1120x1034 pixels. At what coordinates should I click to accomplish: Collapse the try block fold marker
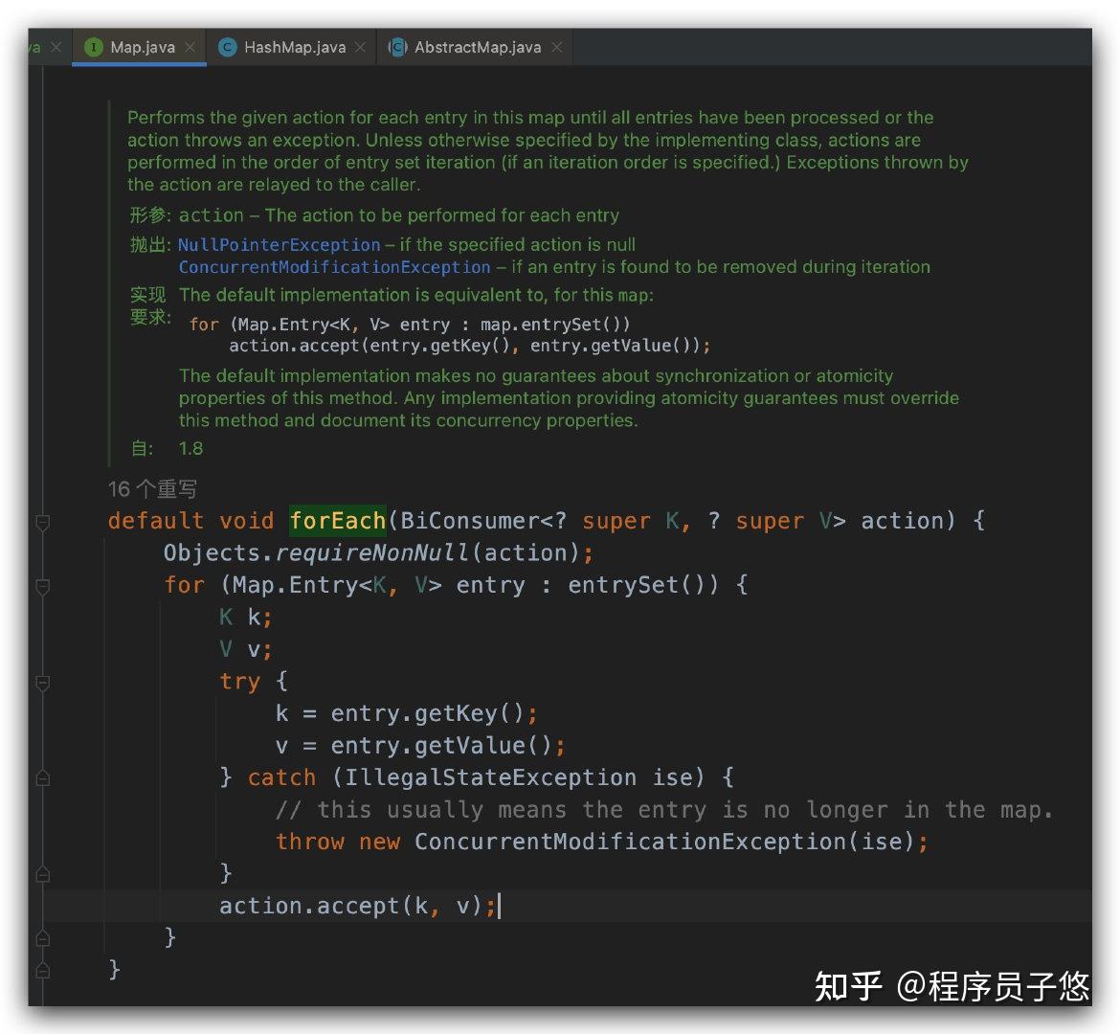(x=43, y=684)
